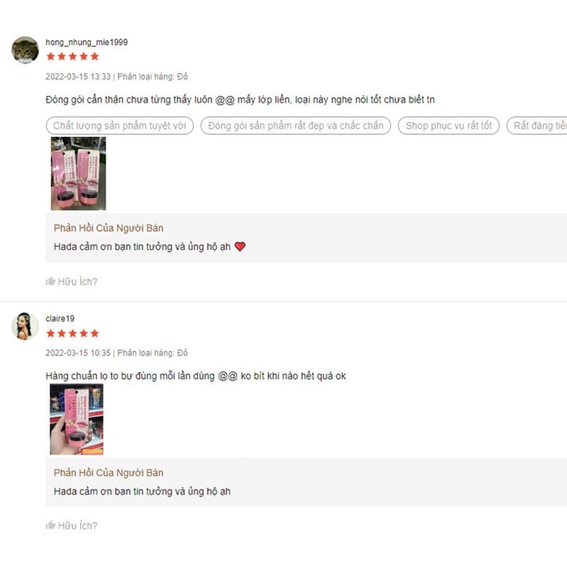Click star rating of hong_nhung_mie1999's review
567x567 pixels.
coord(73,57)
